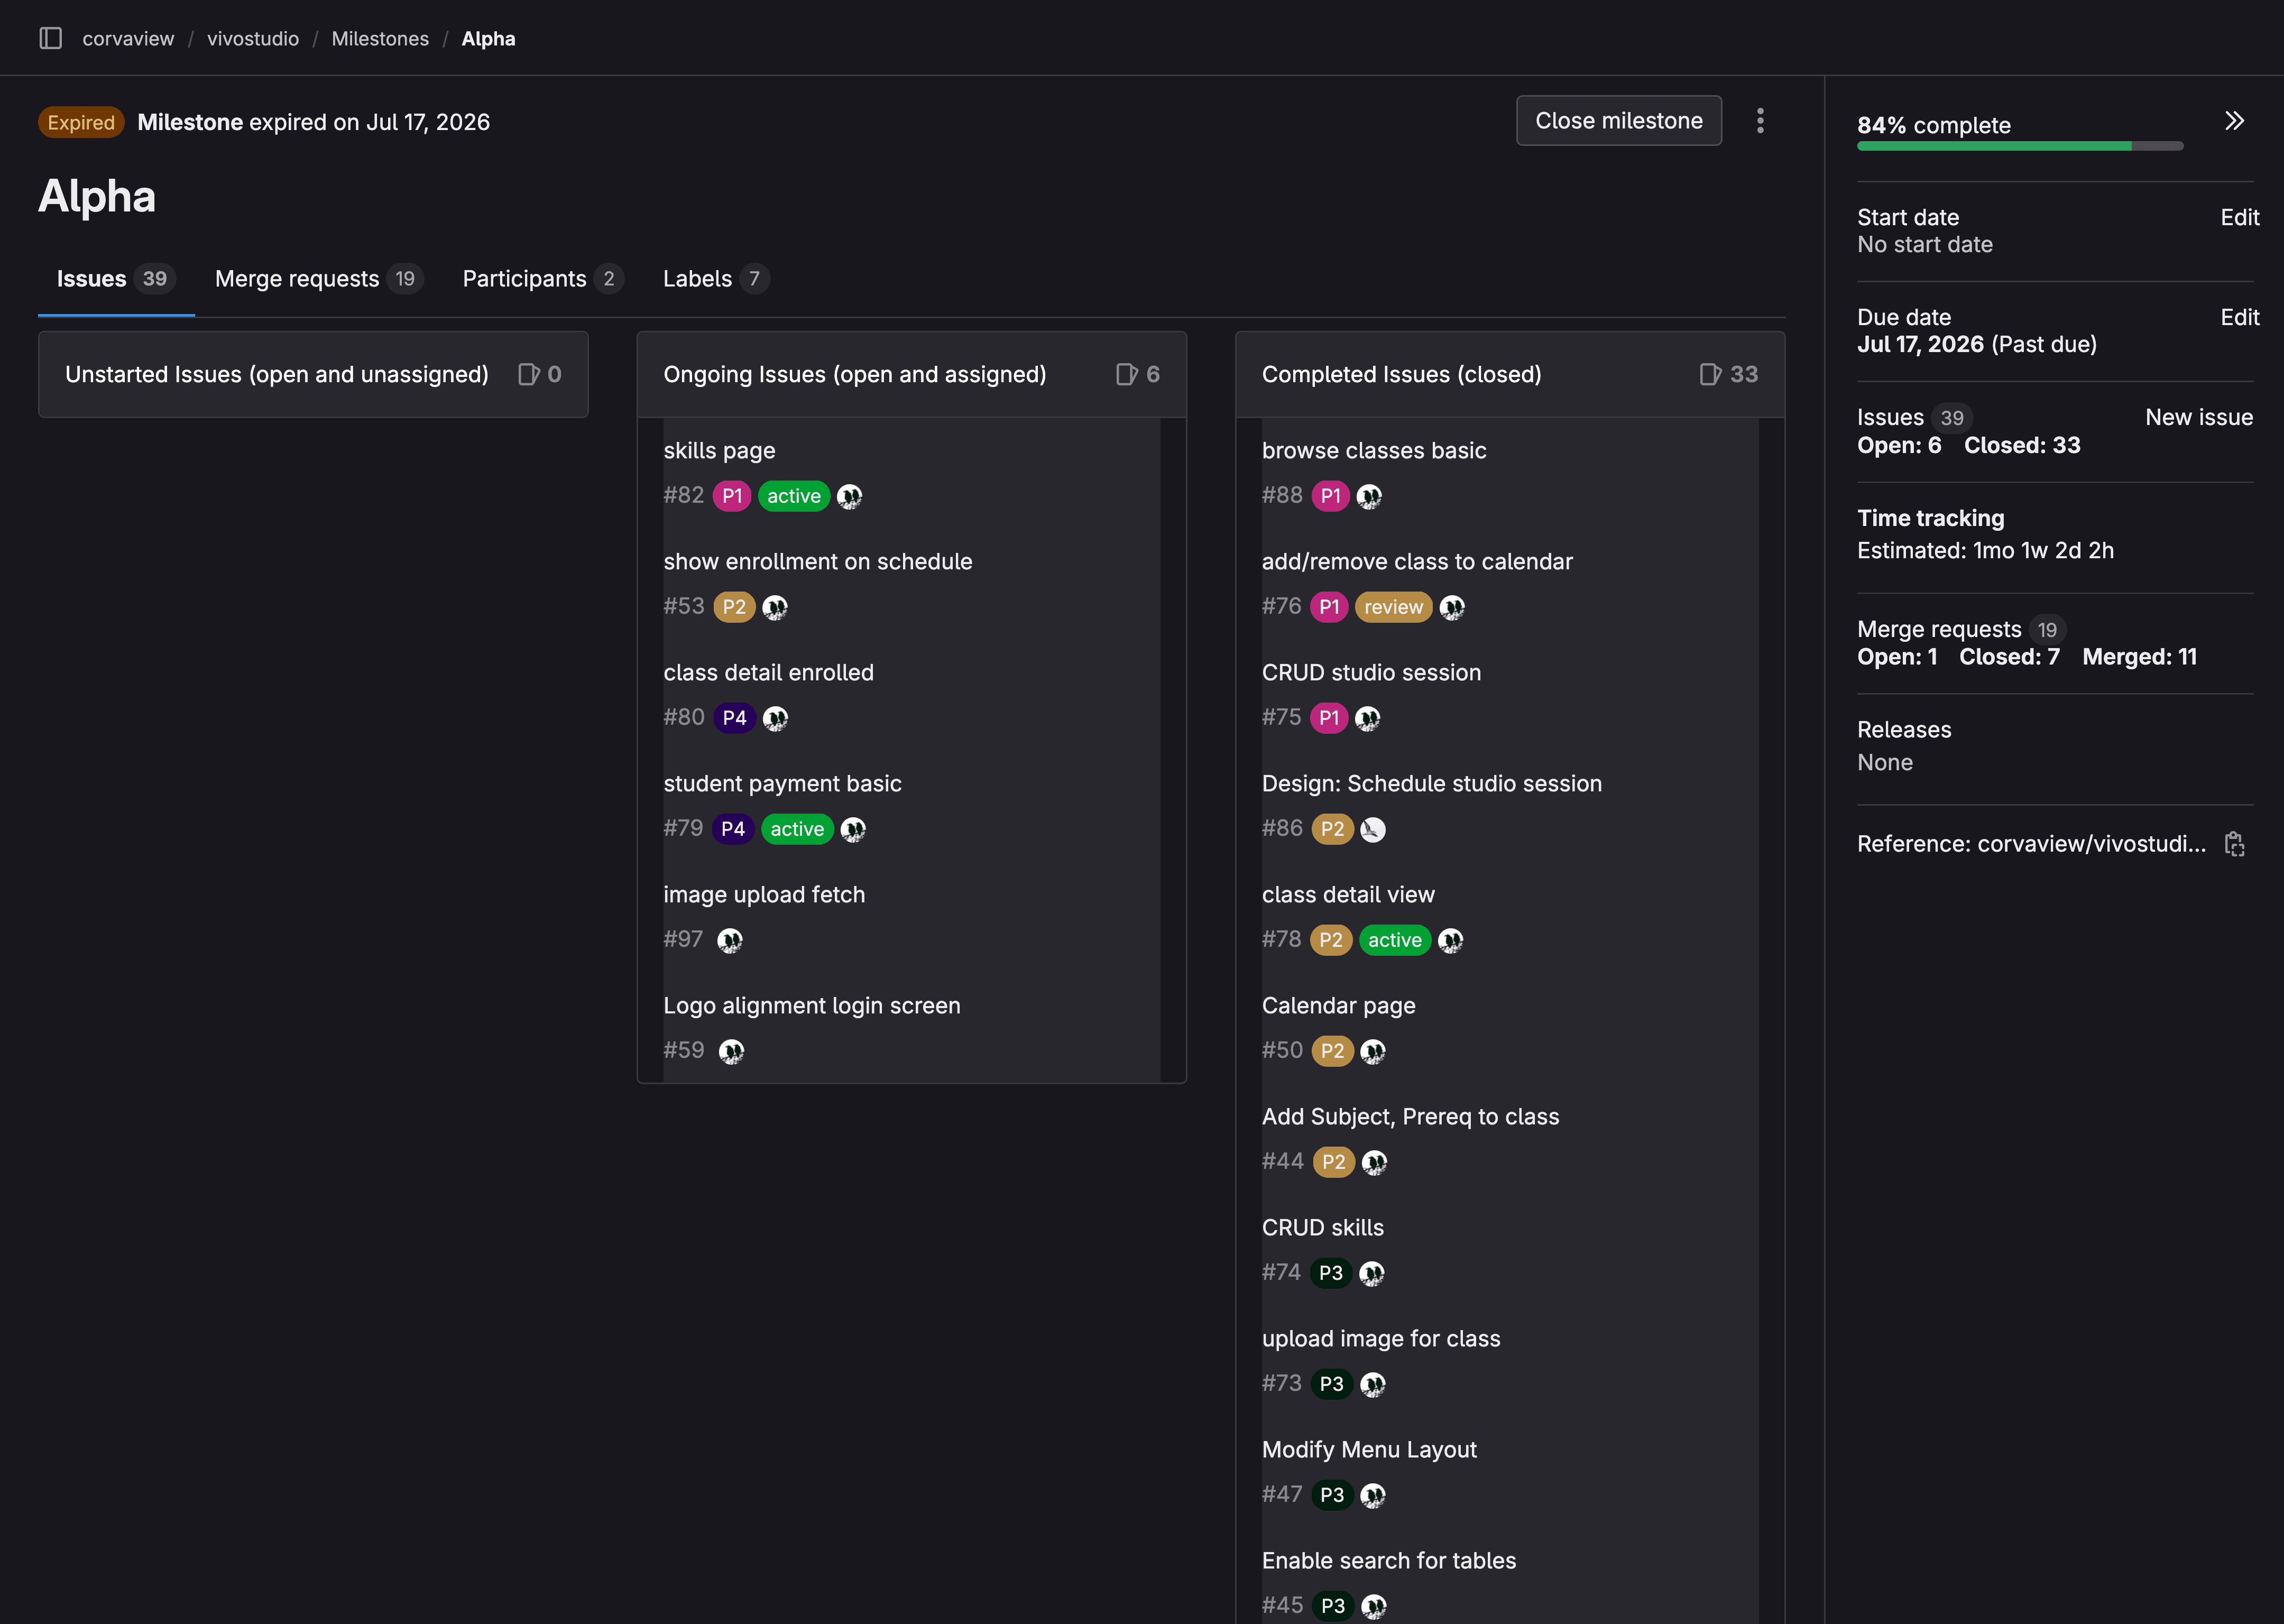Go to corvaview in the breadcrumb
This screenshot has height=1624, width=2284.
128,38
